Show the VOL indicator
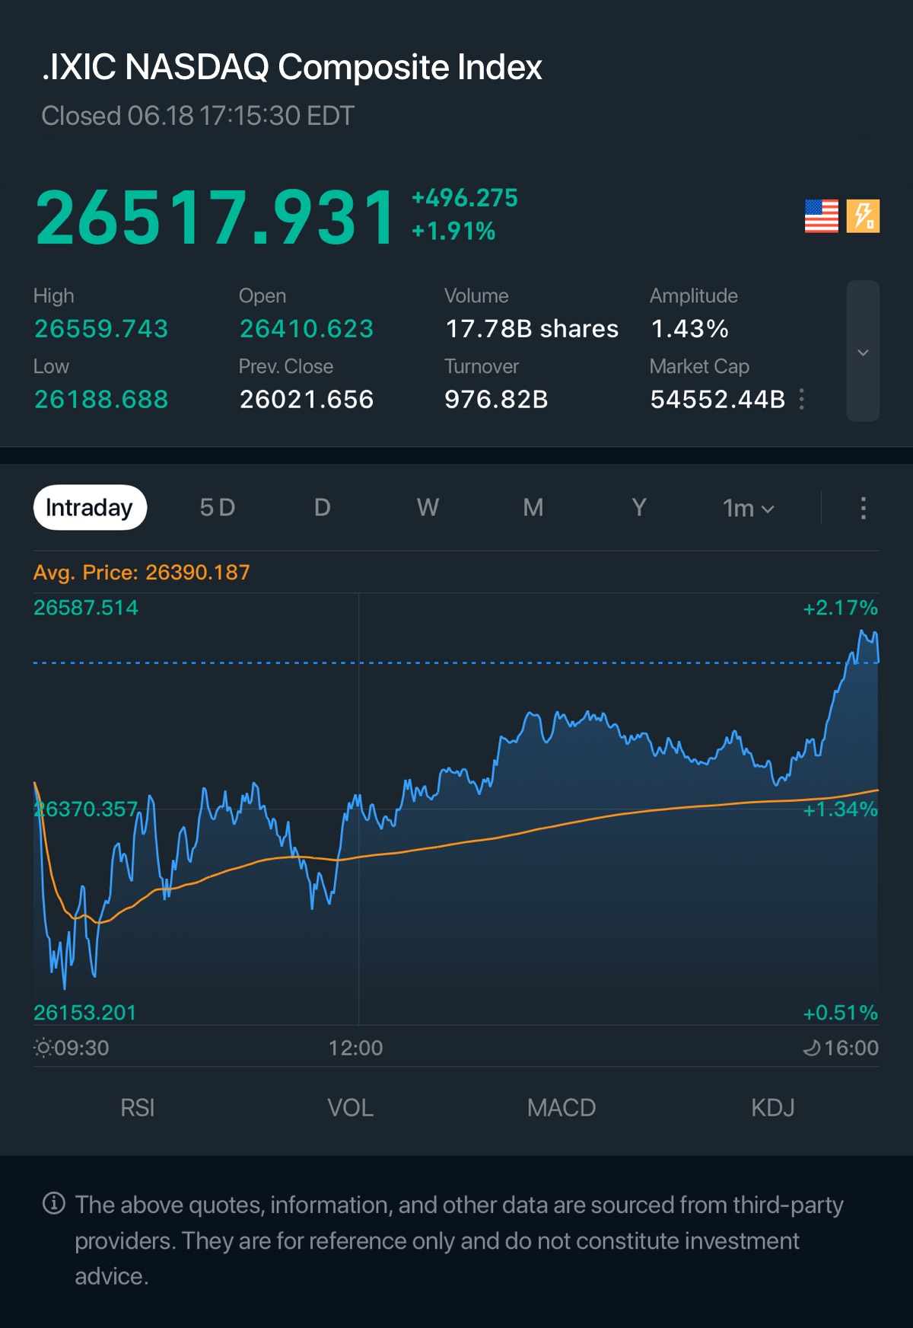Screen dimensions: 913x1328 (x=350, y=1107)
